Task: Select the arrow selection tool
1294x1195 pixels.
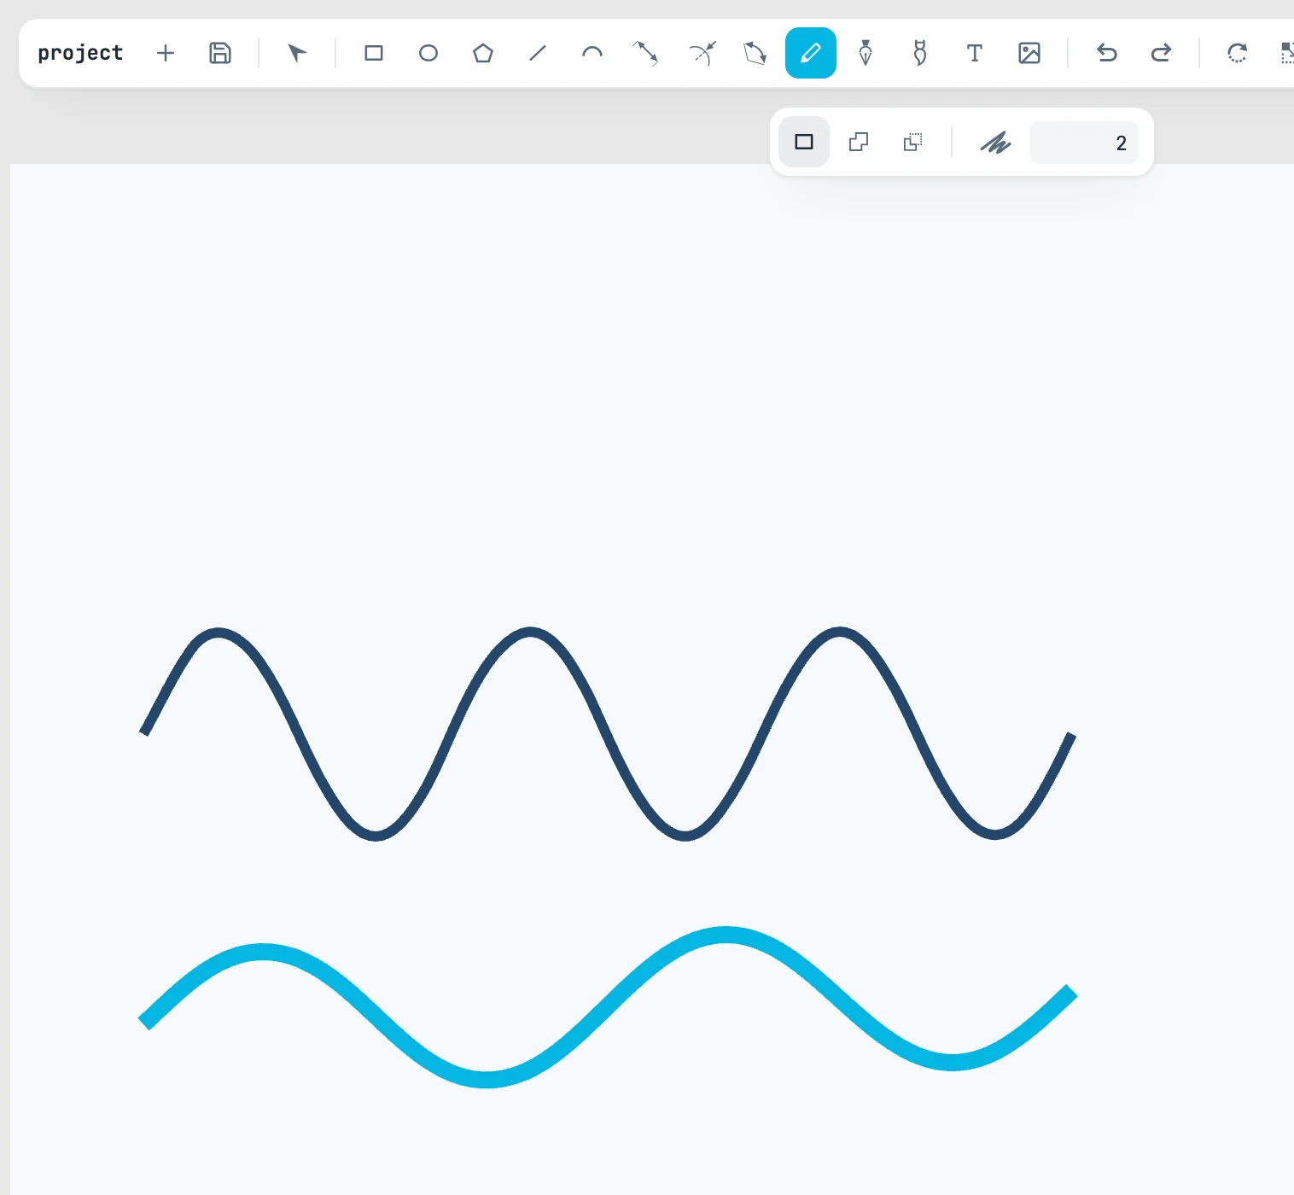Action: 297,53
